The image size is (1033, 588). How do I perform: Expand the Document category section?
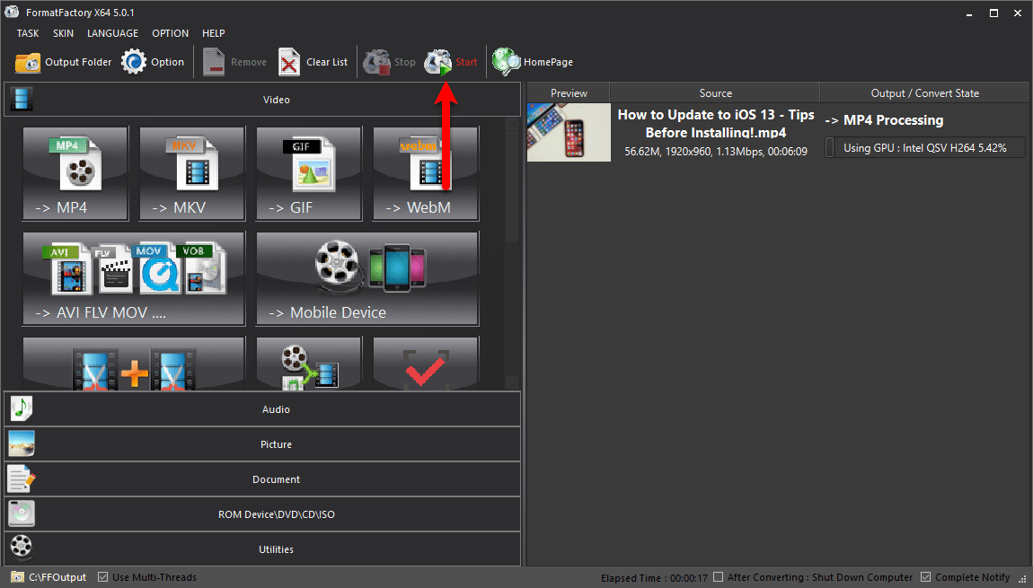pos(262,479)
